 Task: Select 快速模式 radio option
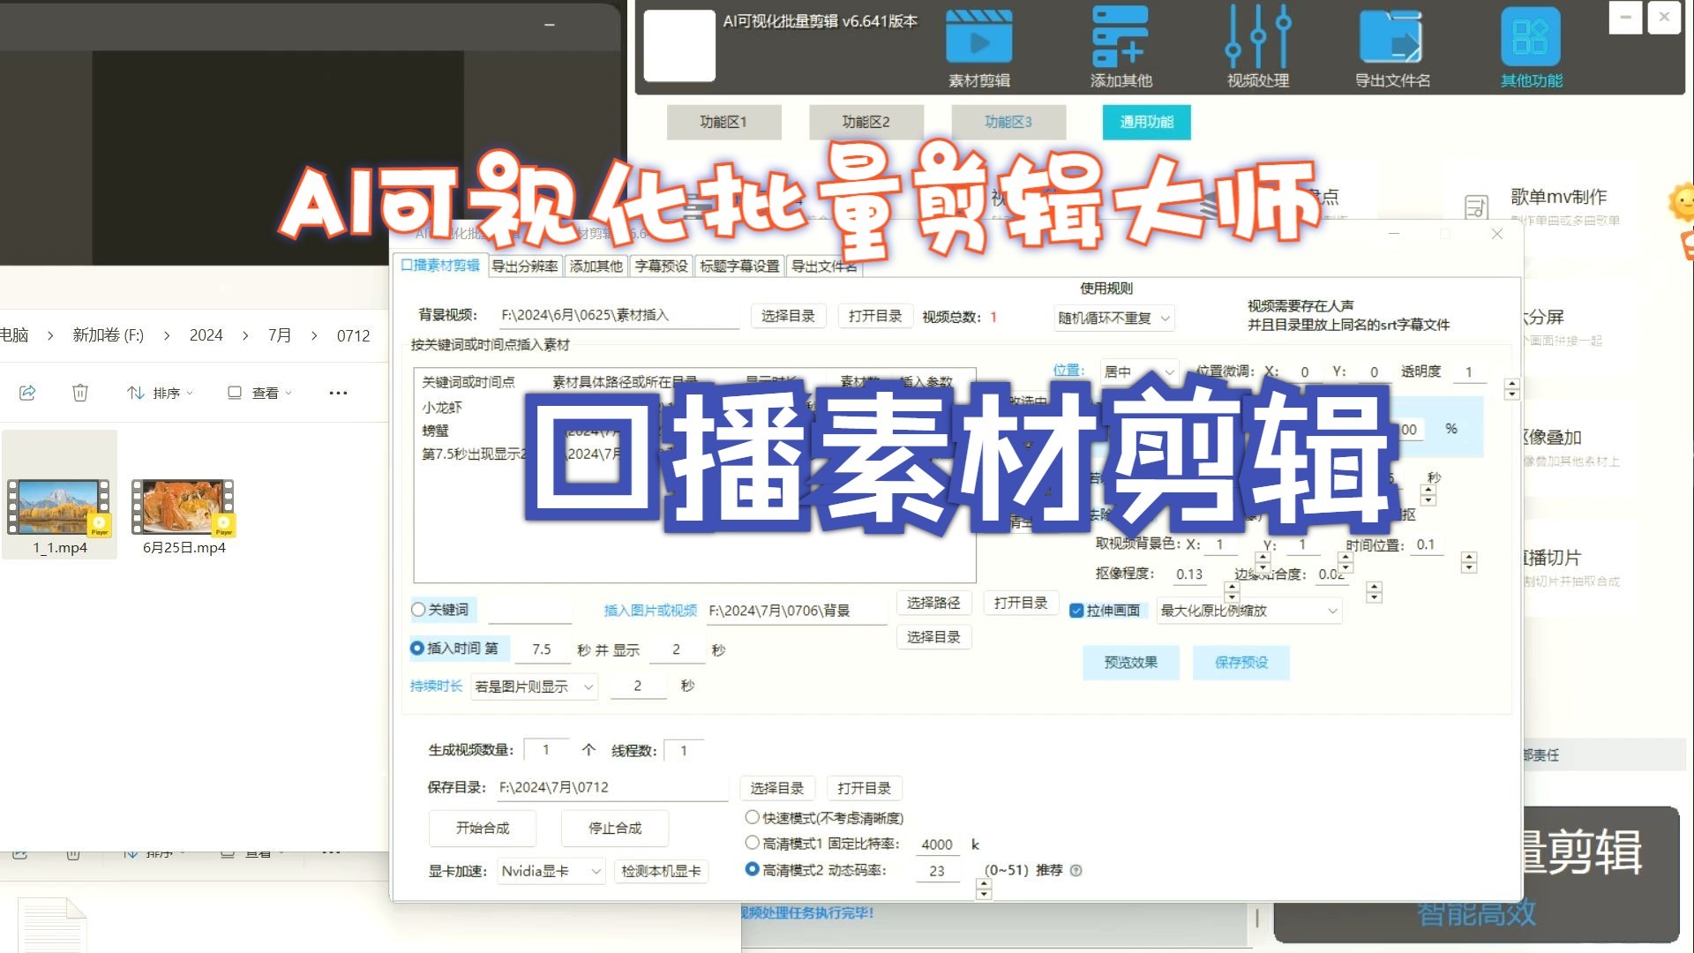click(x=753, y=818)
